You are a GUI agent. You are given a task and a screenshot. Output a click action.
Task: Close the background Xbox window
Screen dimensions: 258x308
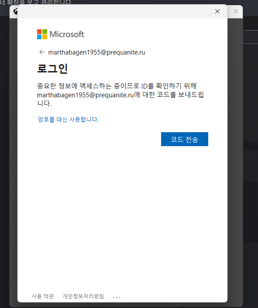click(236, 11)
